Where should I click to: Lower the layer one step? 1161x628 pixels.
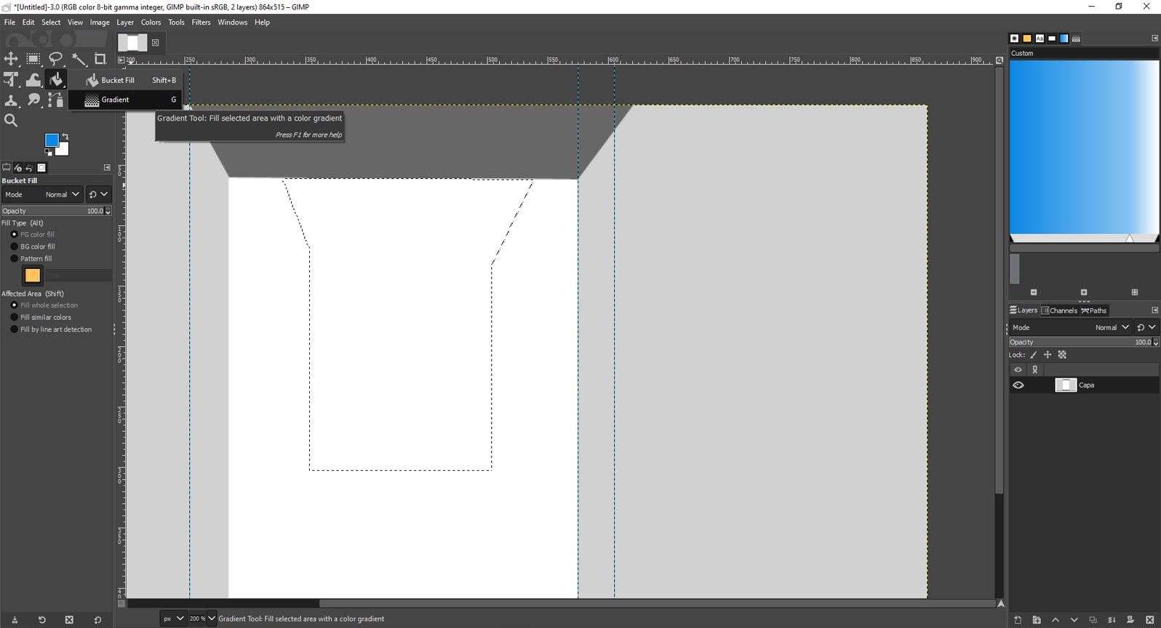[x=1074, y=620]
